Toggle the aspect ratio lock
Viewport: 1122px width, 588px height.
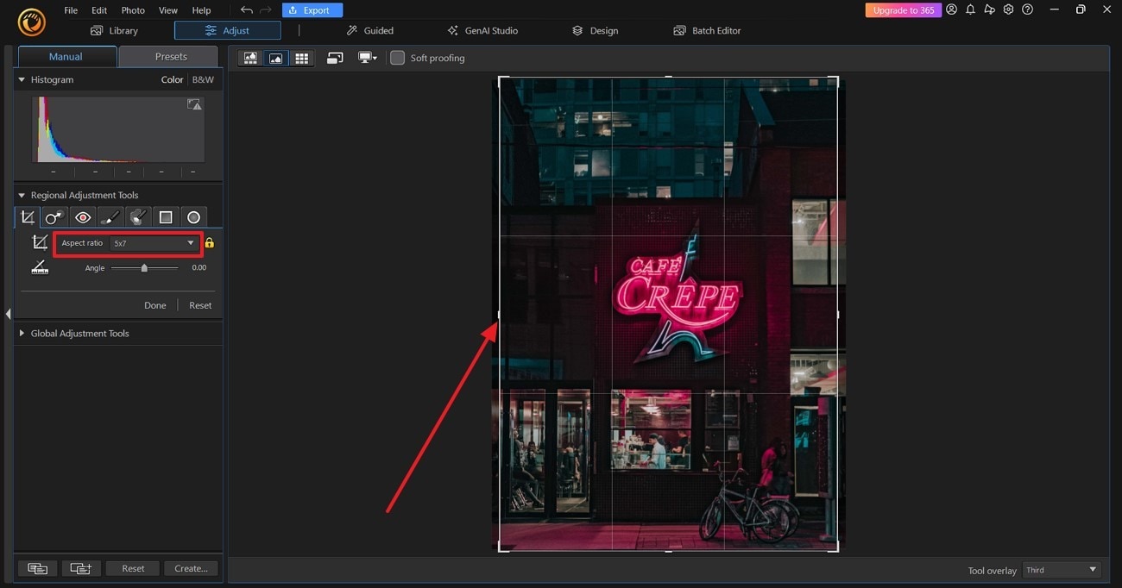(209, 243)
